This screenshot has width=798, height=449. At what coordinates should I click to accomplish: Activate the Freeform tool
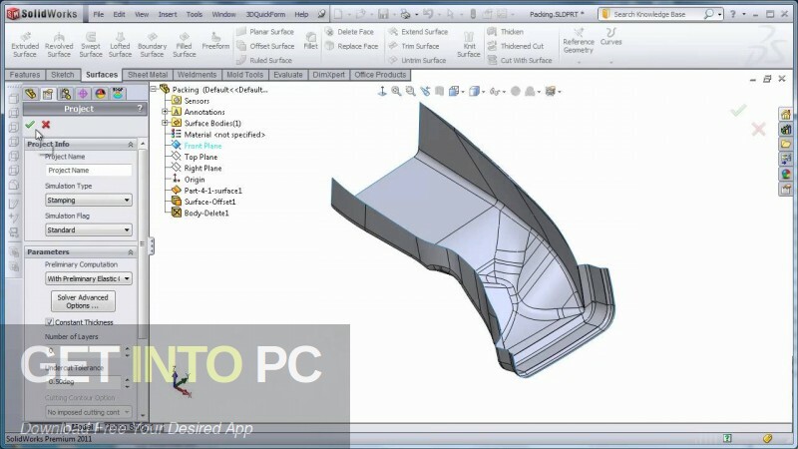point(215,41)
